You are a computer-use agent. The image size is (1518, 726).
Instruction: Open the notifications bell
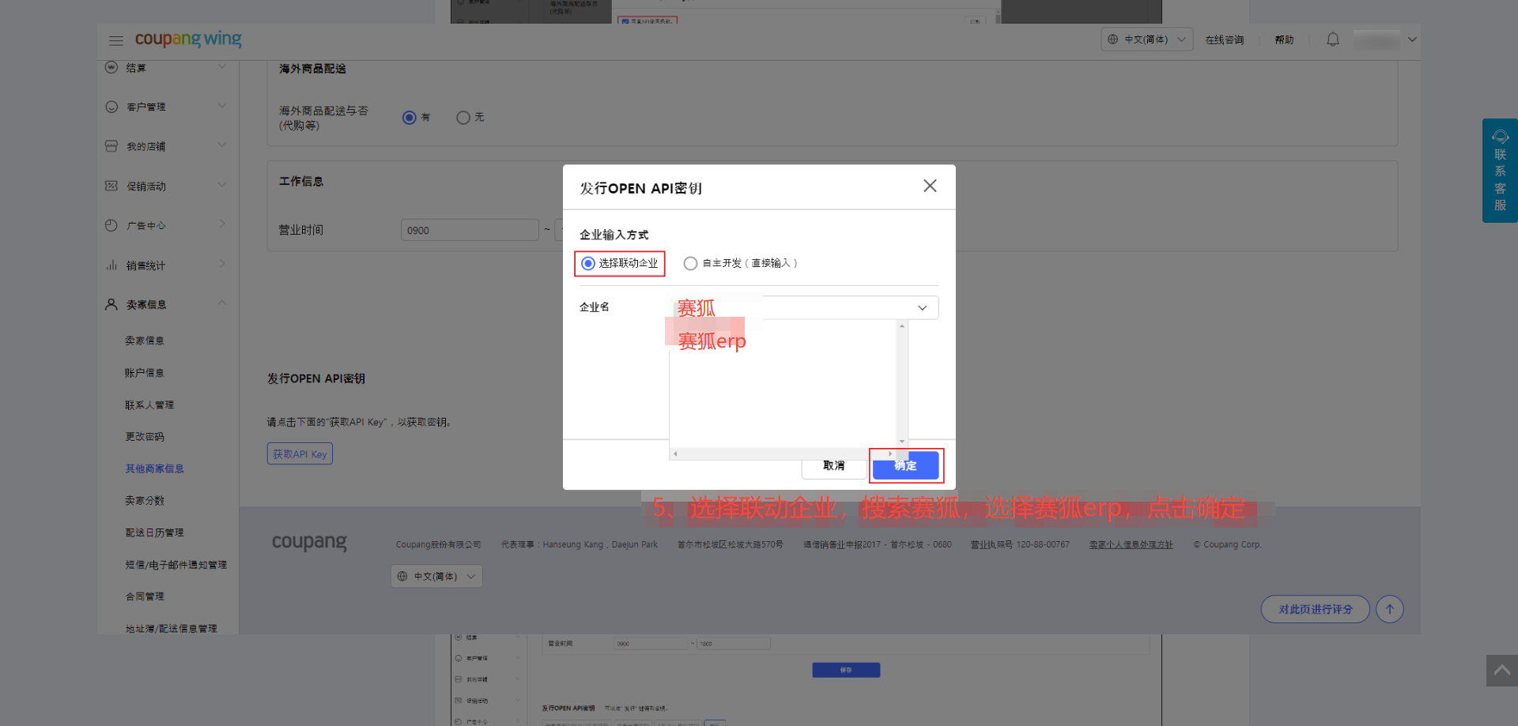tap(1333, 39)
